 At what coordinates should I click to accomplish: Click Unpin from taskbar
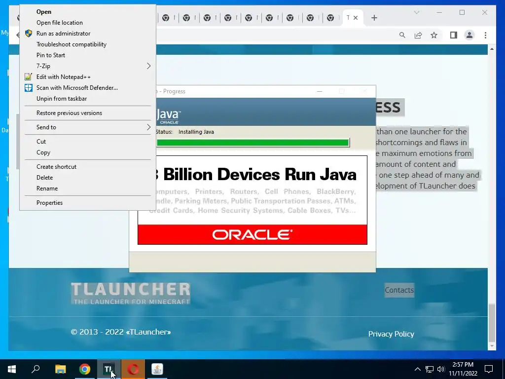point(62,99)
